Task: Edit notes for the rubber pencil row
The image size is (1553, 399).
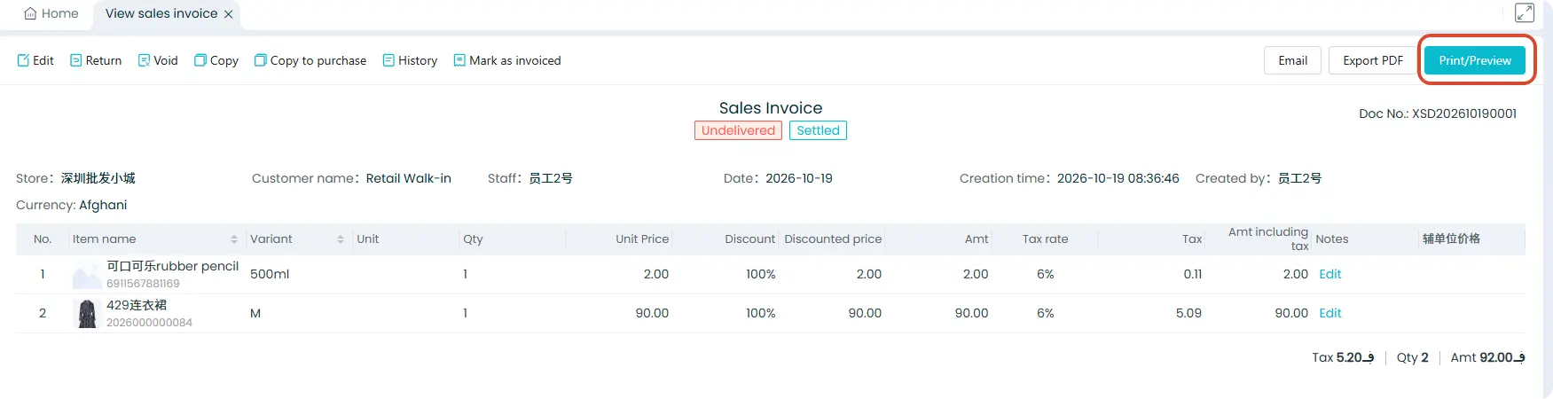Action: (1329, 274)
